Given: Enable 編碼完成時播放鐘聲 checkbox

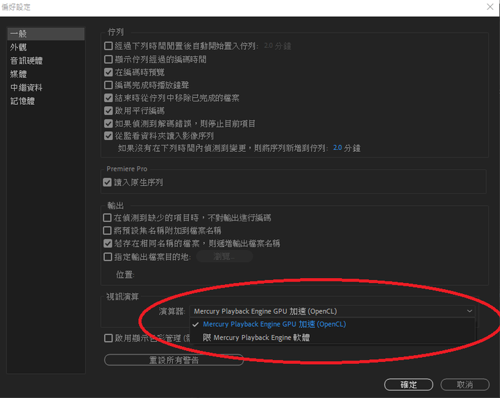Looking at the screenshot, I should tap(108, 85).
